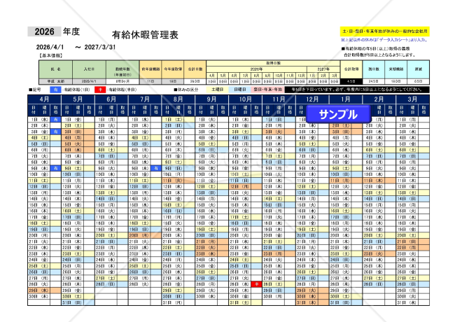Click July 20日 (月) holiday cell
455x322 pixels.
tap(145, 235)
